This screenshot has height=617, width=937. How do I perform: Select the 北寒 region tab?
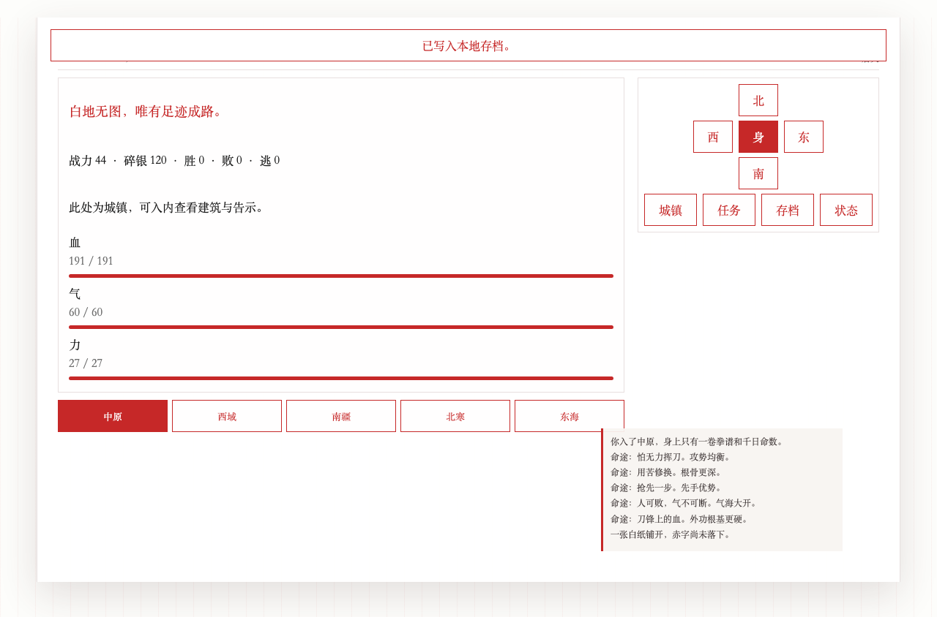pos(455,416)
